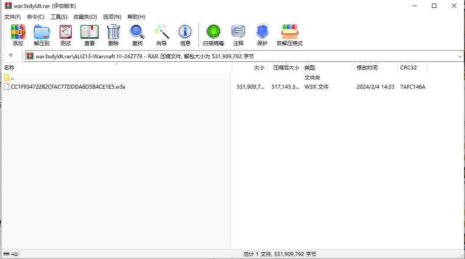465x259 pixels.
Task: Launch the Wizard (向导) wand icon
Action: (161, 35)
